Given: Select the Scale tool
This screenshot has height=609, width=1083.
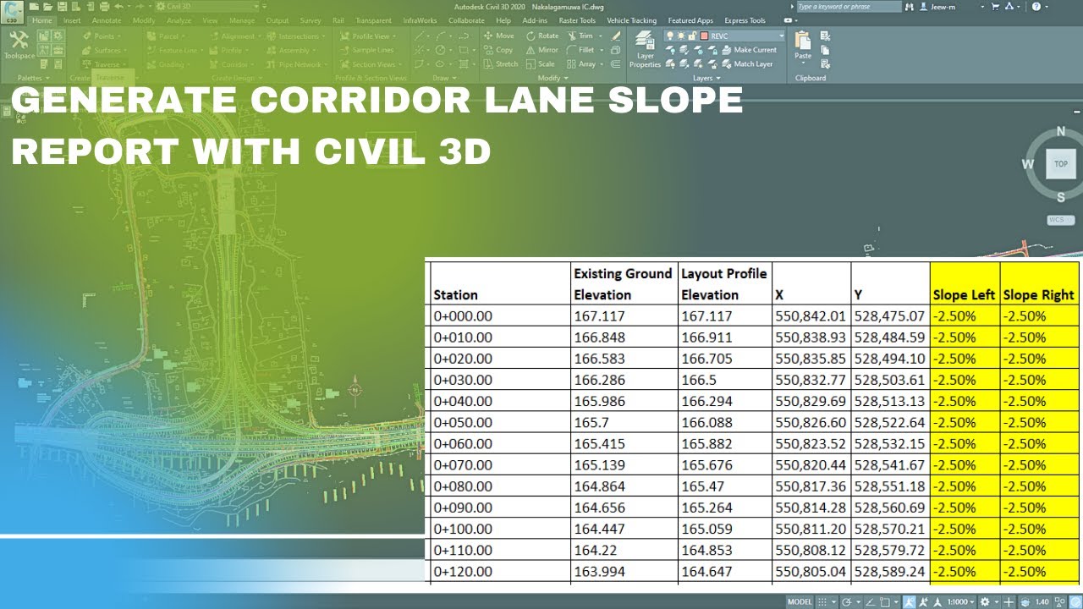Looking at the screenshot, I should [541, 63].
